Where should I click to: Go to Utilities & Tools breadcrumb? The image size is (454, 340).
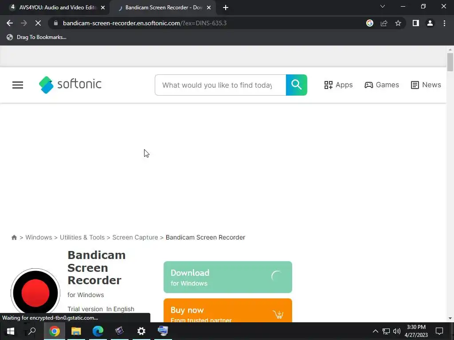coord(82,237)
